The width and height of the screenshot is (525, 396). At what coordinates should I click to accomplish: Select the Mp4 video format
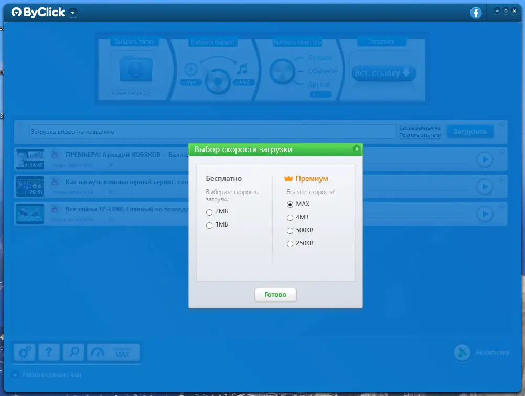click(x=191, y=82)
